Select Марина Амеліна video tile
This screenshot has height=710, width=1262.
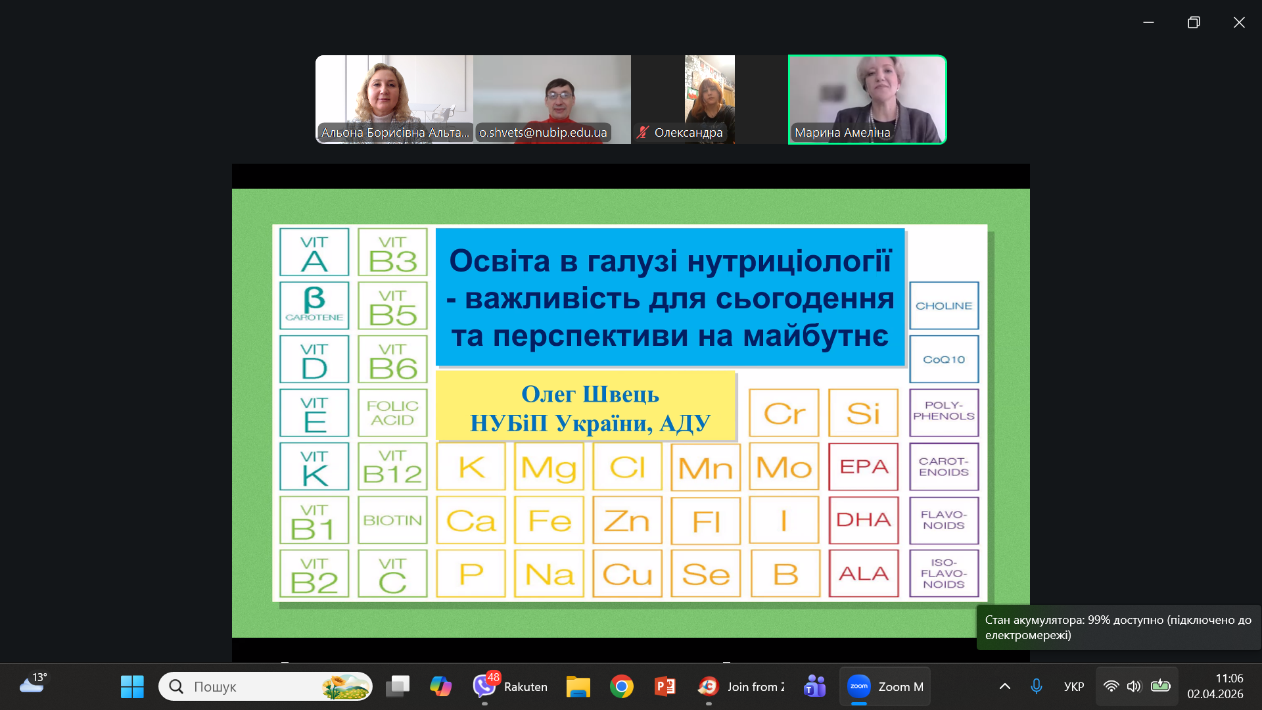(867, 99)
